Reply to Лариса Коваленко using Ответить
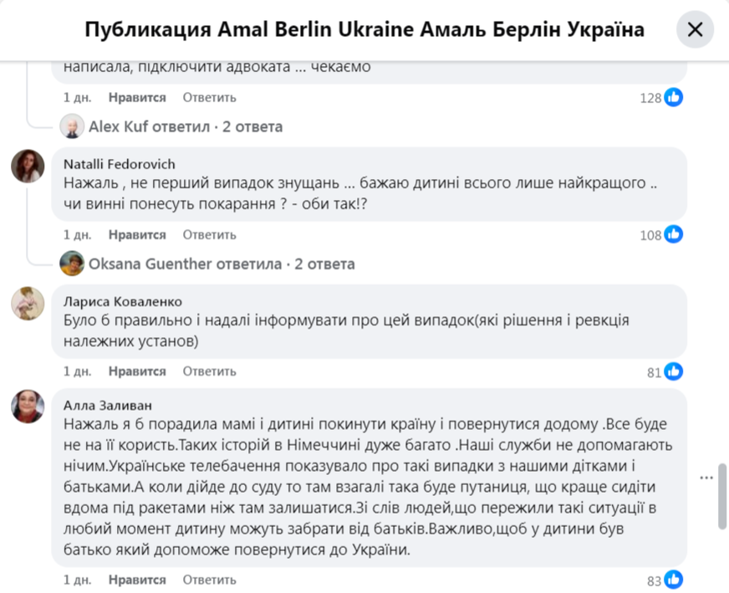The height and width of the screenshot is (593, 729). 208,371
